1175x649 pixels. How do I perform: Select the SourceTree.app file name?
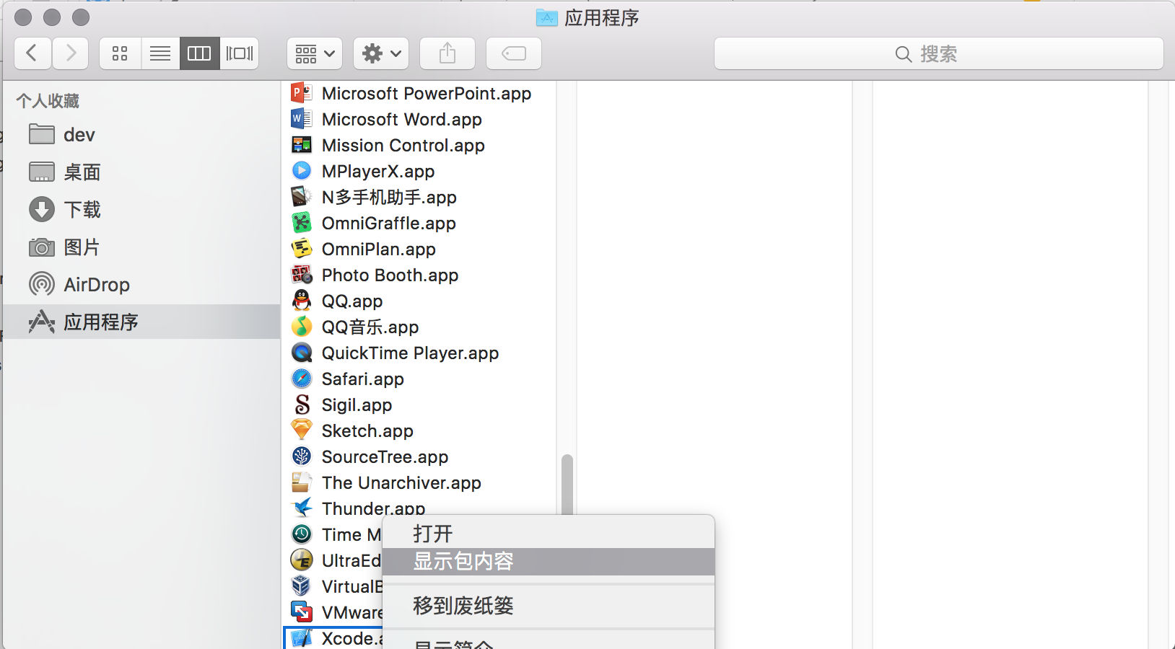385,456
